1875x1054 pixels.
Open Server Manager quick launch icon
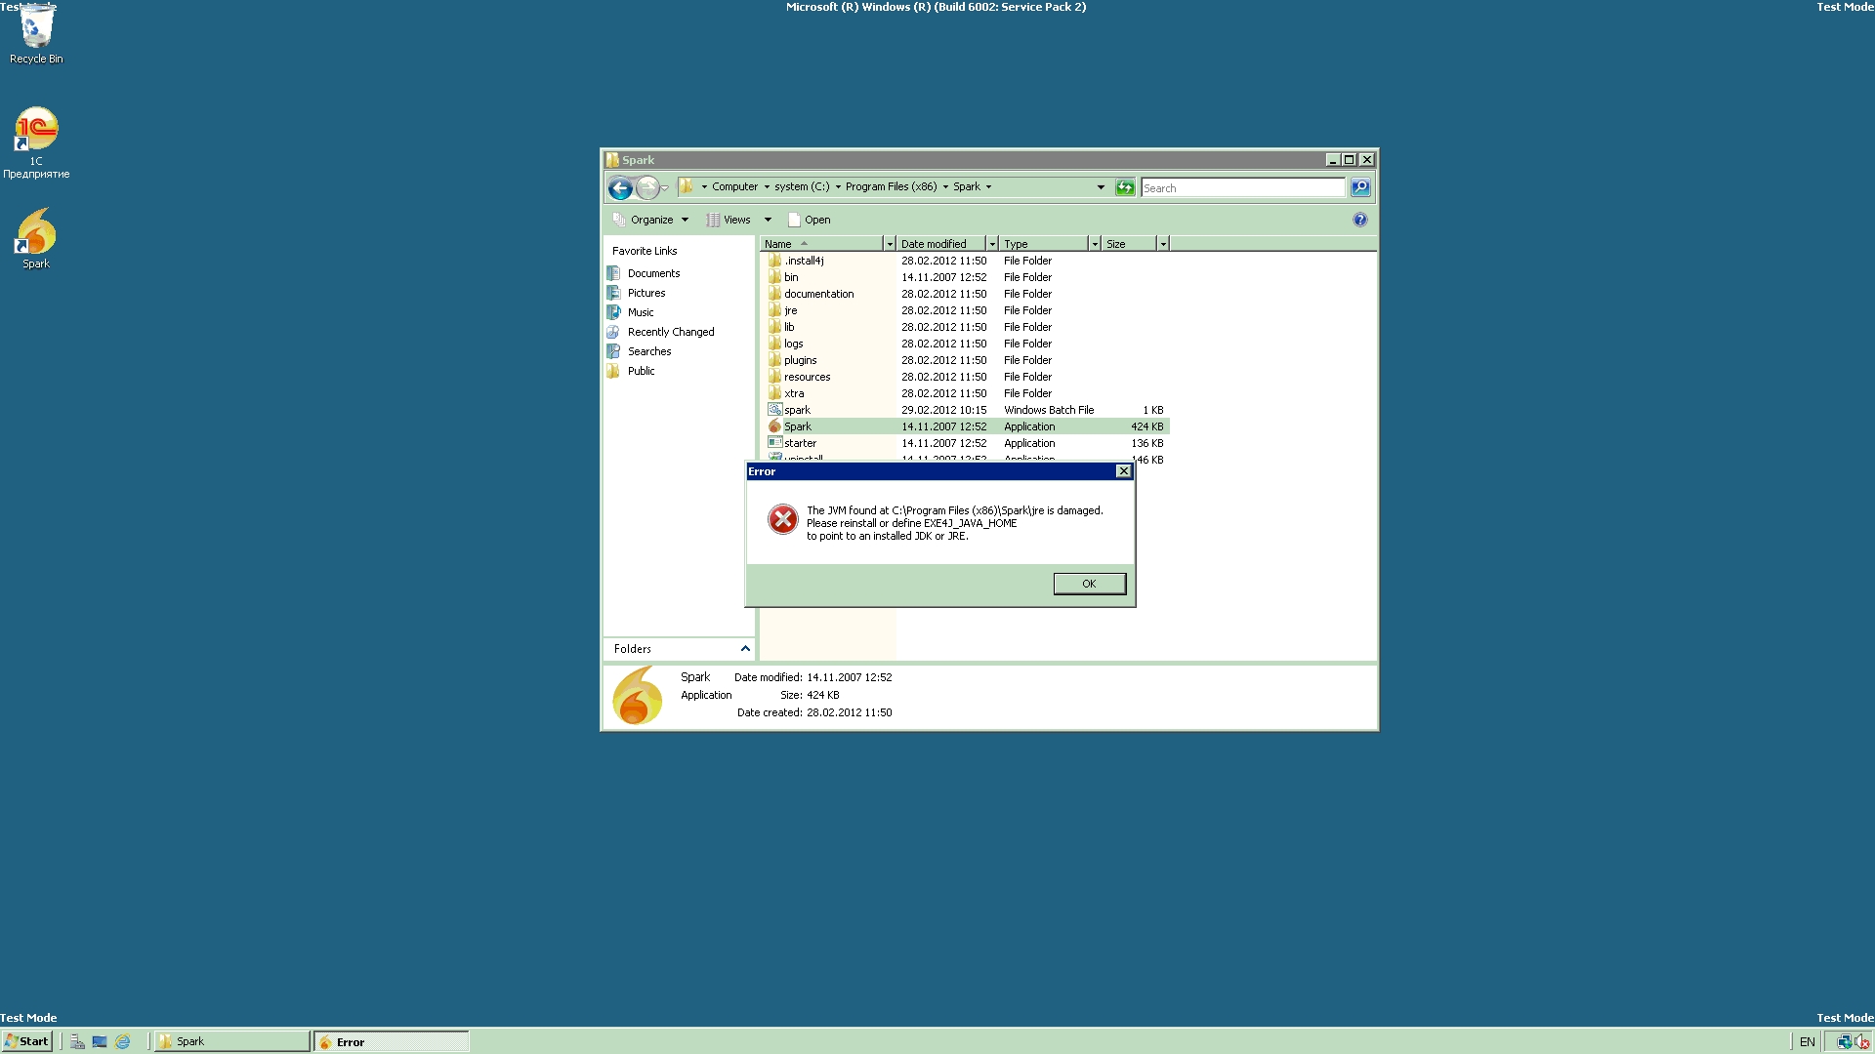(x=77, y=1041)
